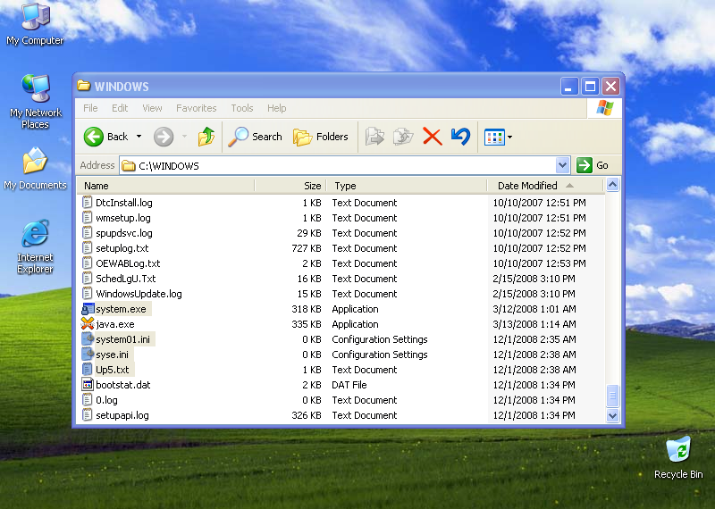Click the C:\WINDOWS address field
Screen dimensions: 715x509
click(x=338, y=165)
